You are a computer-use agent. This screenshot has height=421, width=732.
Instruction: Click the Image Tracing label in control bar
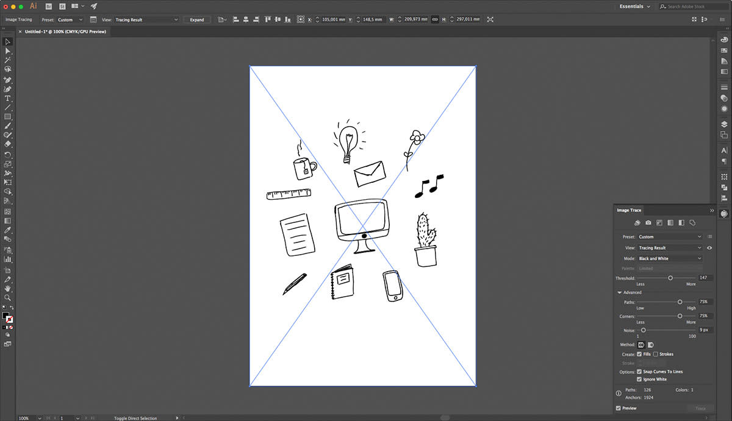[19, 19]
